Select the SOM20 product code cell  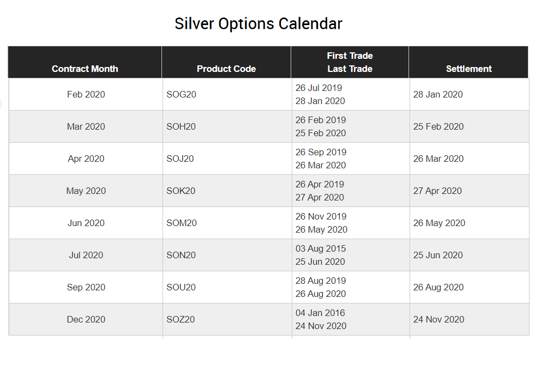227,223
